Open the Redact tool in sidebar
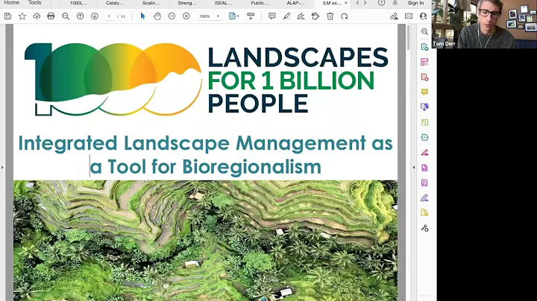537x301 pixels. point(424,153)
